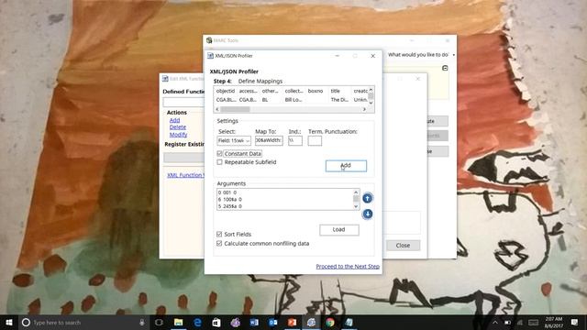Image resolution: width=587 pixels, height=330 pixels.
Task: Open PowerPoint from the taskbar
Action: [x=292, y=322]
